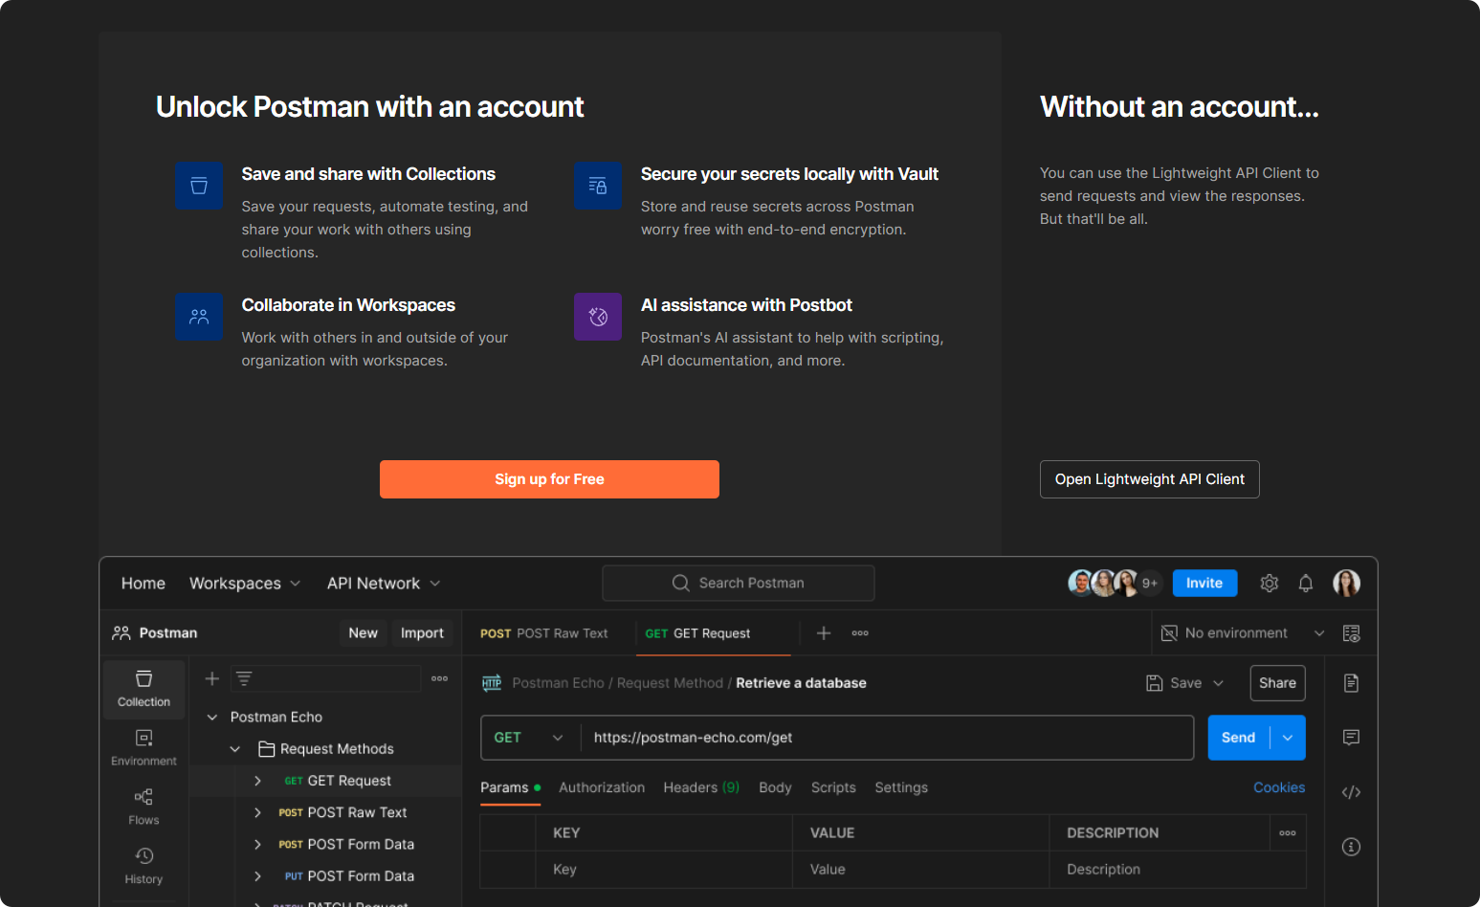
Task: Open Lightweight API Client
Action: pyautogui.click(x=1149, y=479)
